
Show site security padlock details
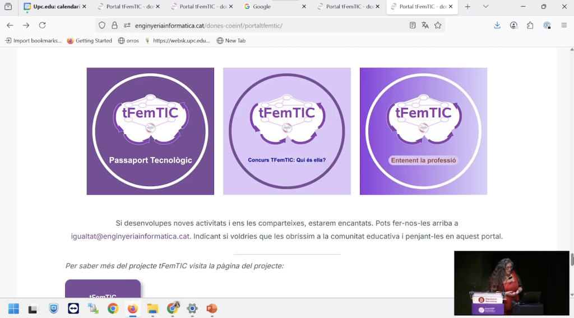(x=114, y=25)
